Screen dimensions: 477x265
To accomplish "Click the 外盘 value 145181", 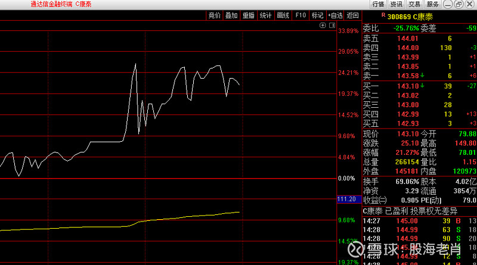I will click(407, 172).
